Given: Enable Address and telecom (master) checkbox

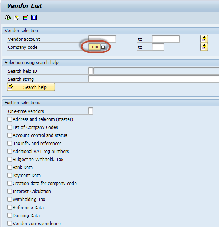Looking at the screenshot, I should 10,119.
